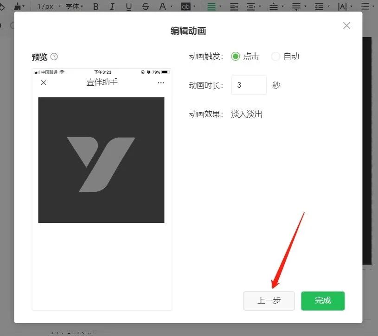The image size is (378, 336).
Task: Click the green text alignment icon
Action: [211, 7]
